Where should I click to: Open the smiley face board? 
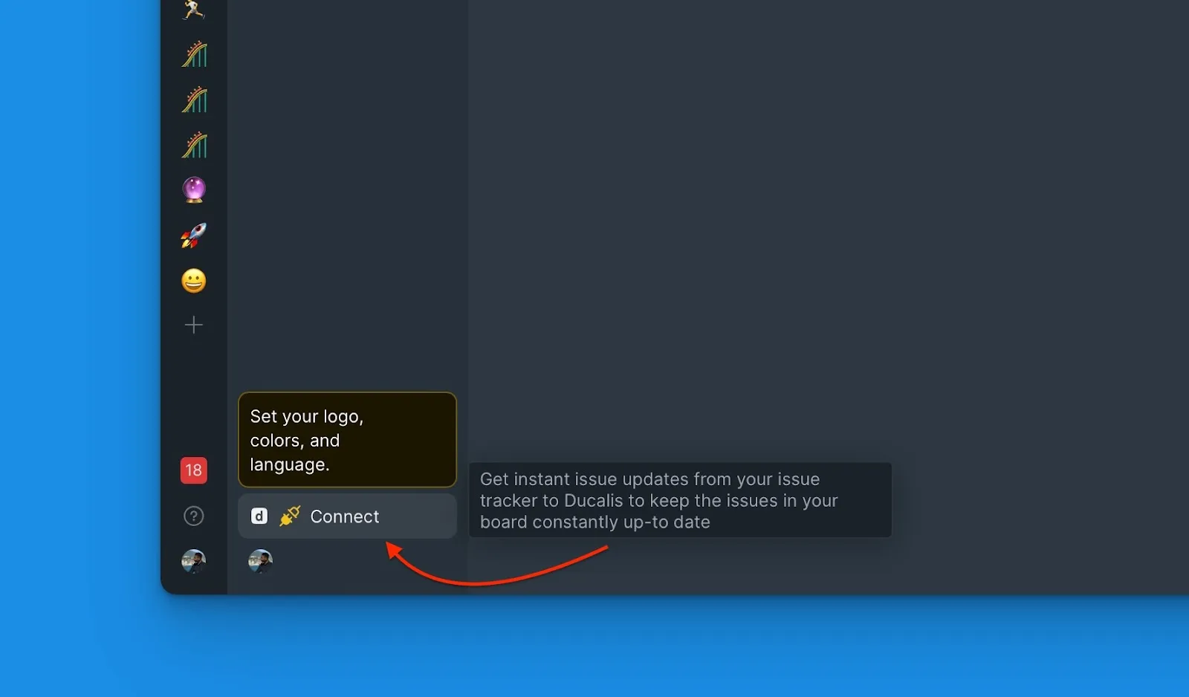pos(194,281)
